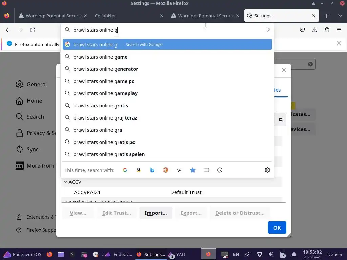Viewport: 347px width, 260px height.
Task: Search open tabs using the tabs icon
Action: (206, 170)
